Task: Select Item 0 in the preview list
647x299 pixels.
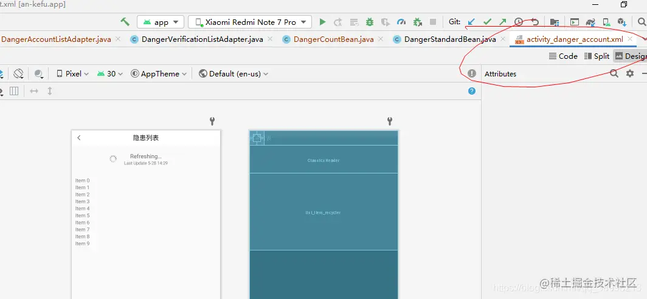Action: tap(82, 181)
